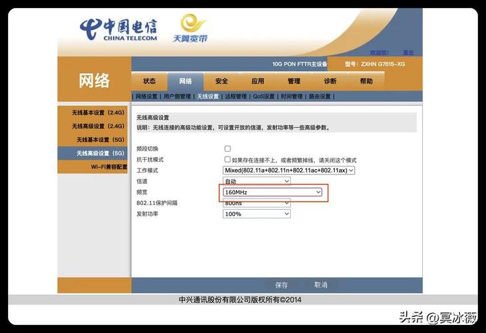This screenshot has width=486, height=333.
Task: Open the 信道 自动 dropdown
Action: click(x=256, y=181)
